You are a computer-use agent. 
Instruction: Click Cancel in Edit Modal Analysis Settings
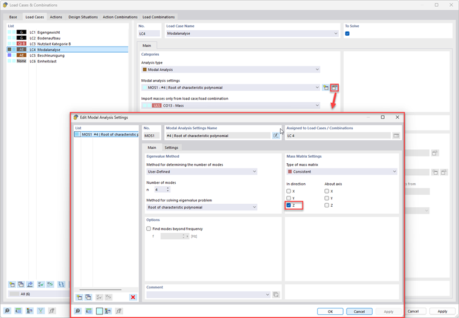point(359,311)
